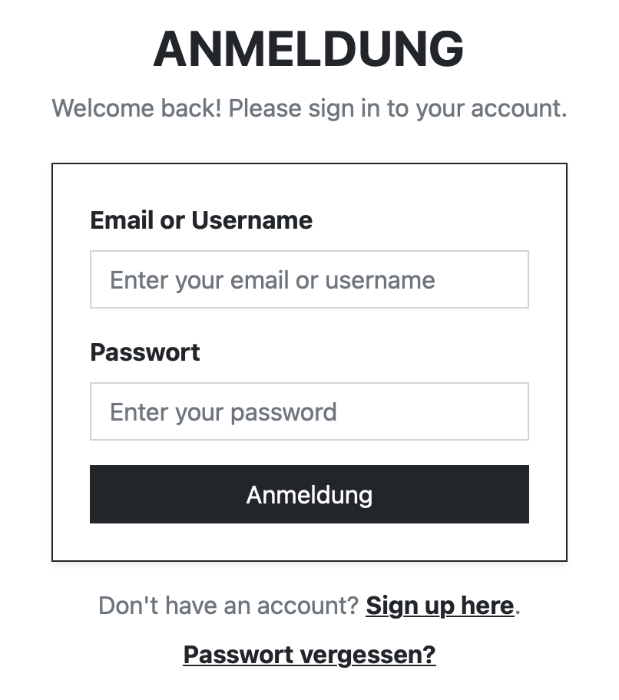Screen dimensions: 619x700
Task: Go to registration via Sign up here
Action: [x=439, y=606]
